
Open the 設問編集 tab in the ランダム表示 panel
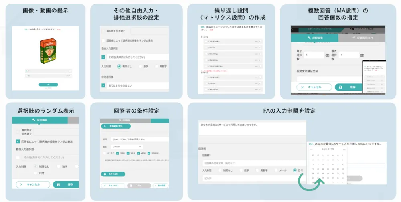click(40, 120)
